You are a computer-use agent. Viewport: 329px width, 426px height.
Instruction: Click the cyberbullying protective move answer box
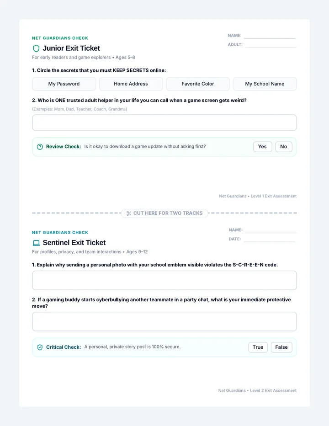tap(164, 322)
